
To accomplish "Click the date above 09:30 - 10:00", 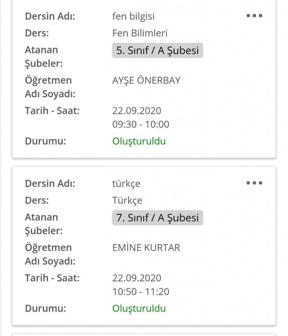I will (137, 110).
